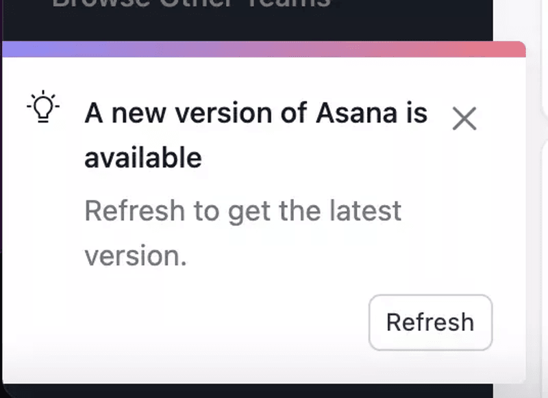Hit the X icon next to the title

click(464, 119)
